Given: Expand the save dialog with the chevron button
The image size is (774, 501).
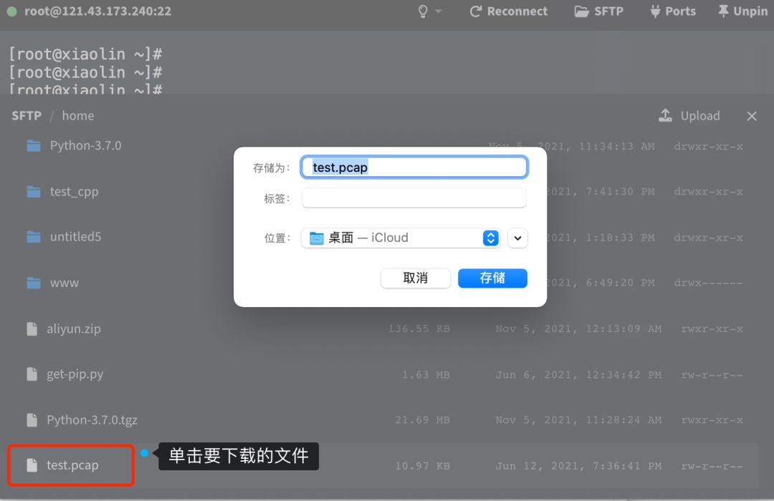Looking at the screenshot, I should click(x=517, y=238).
